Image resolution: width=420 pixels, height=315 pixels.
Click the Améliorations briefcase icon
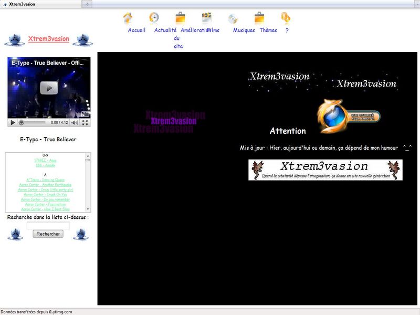180,18
